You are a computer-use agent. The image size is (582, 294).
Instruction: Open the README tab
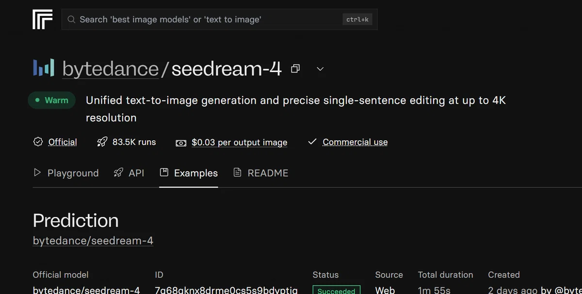[261, 173]
